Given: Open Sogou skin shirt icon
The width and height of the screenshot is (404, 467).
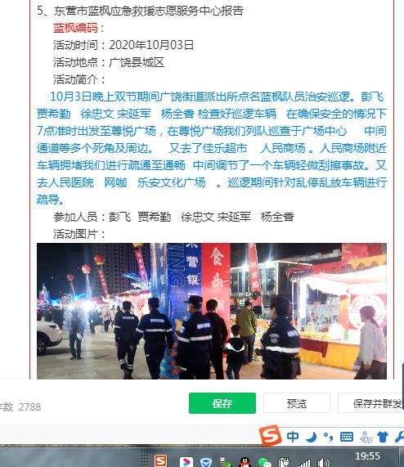Looking at the screenshot, I should click(x=383, y=437).
